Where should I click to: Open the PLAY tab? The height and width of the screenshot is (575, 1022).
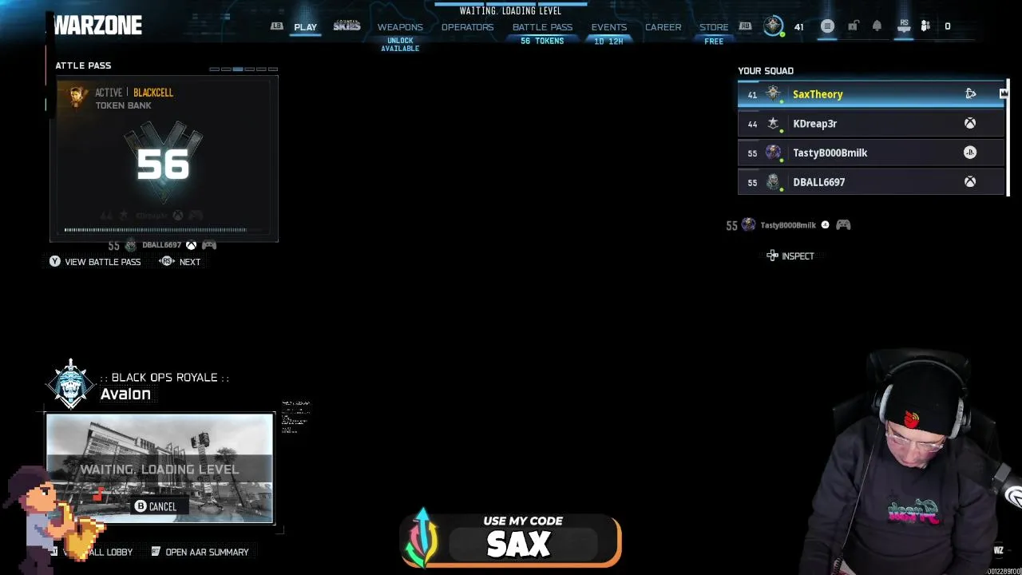point(305,27)
